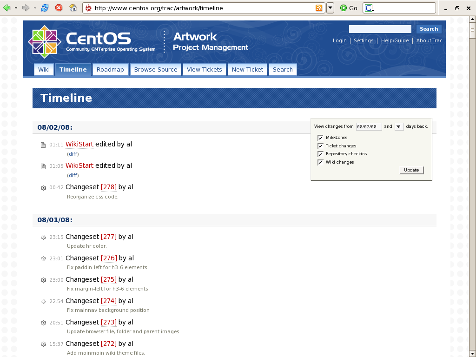
Task: Open the New Ticket tab
Action: [x=247, y=70]
